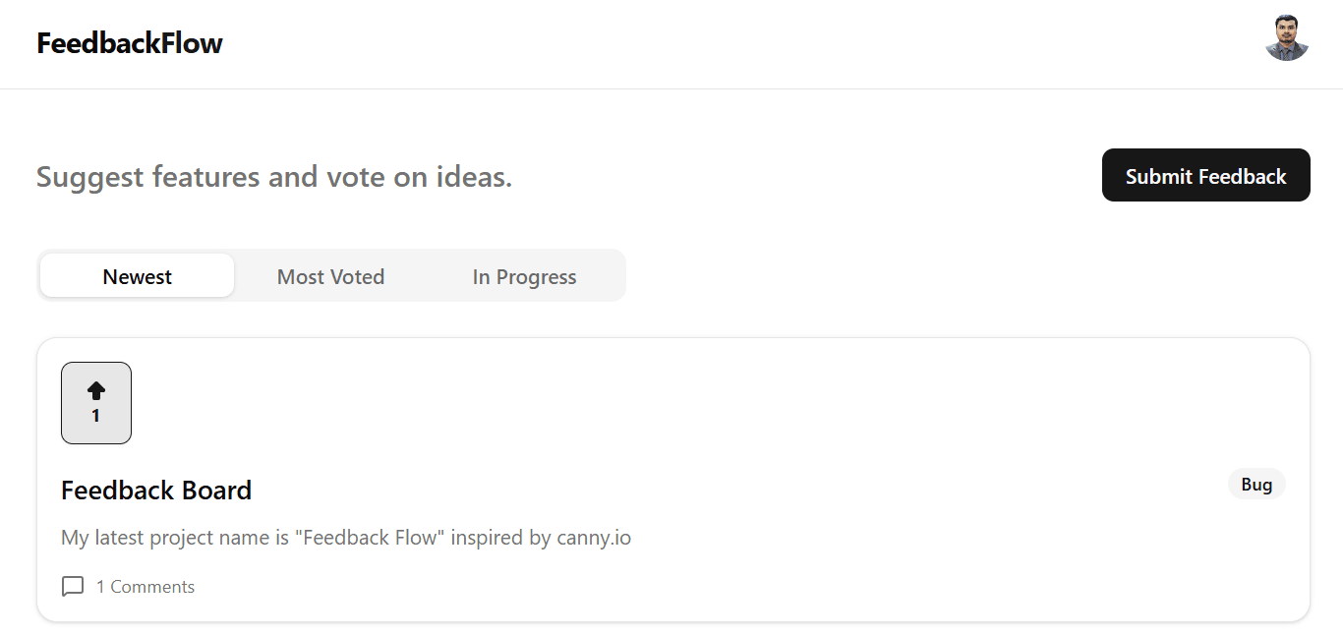Click the avatar image in the header
1343x636 pixels.
pos(1286,39)
